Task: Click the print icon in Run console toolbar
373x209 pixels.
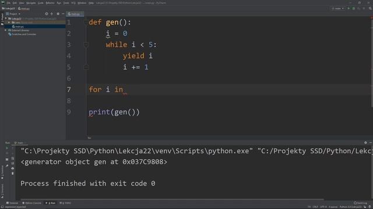Action: click(x=13, y=168)
